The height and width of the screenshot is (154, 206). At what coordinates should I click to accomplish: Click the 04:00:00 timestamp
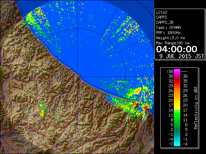tap(177, 49)
